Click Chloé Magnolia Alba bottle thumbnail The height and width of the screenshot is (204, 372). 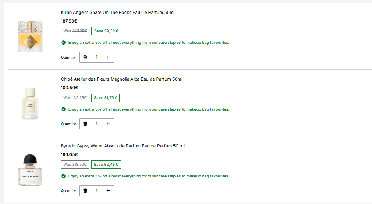[30, 103]
